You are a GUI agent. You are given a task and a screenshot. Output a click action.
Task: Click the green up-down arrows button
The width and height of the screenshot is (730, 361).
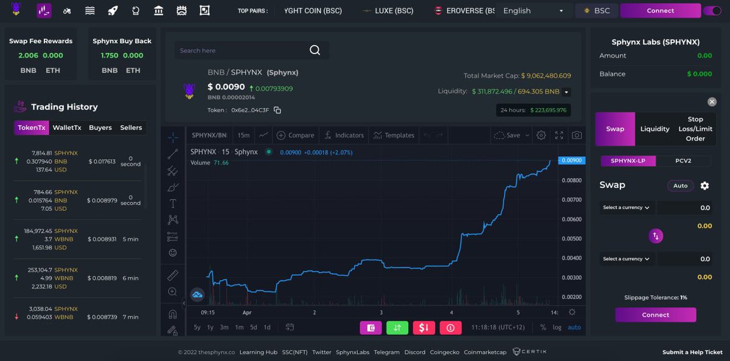(397, 328)
